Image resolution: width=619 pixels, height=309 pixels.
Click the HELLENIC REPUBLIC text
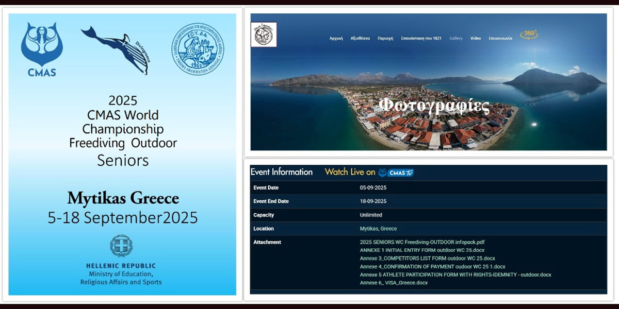coord(121,265)
